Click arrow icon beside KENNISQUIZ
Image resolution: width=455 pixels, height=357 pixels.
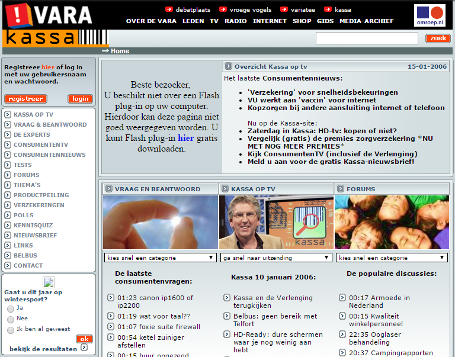8,225
